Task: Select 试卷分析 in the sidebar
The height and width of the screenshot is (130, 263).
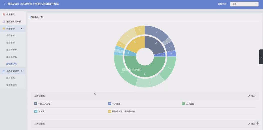Action: tap(10, 29)
